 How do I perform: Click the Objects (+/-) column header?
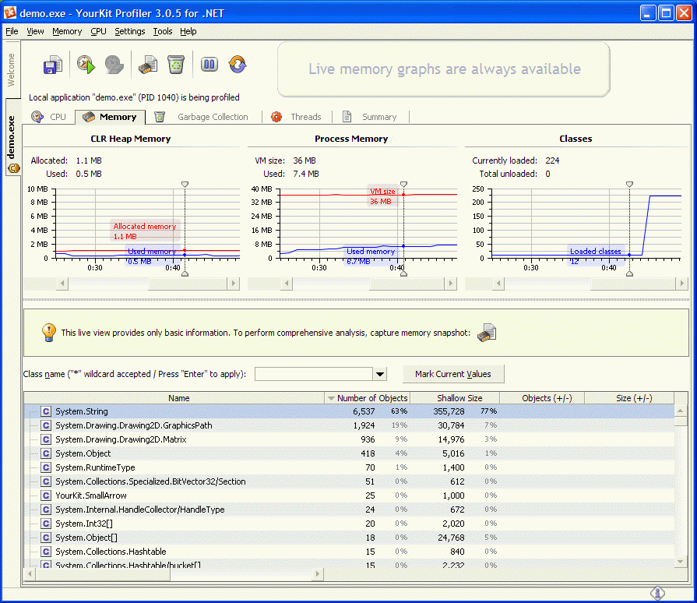click(x=542, y=398)
